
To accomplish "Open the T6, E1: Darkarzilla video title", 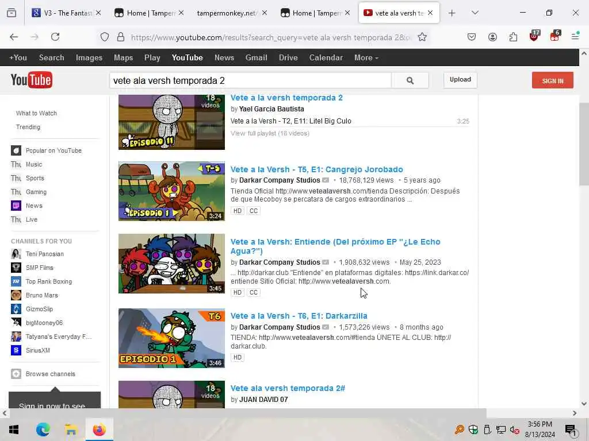I will coord(299,316).
